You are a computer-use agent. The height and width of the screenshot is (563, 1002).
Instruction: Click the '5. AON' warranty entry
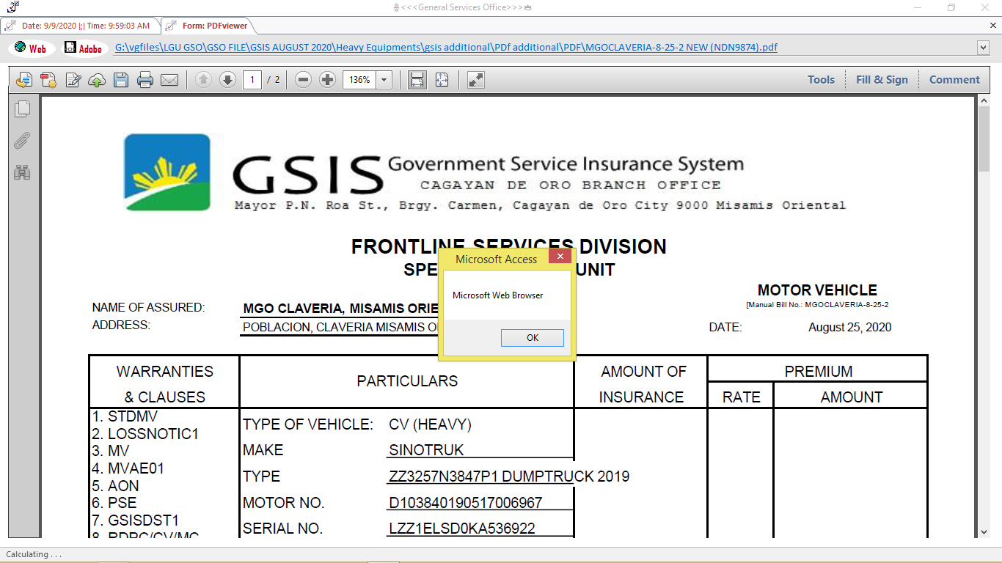pyautogui.click(x=115, y=486)
